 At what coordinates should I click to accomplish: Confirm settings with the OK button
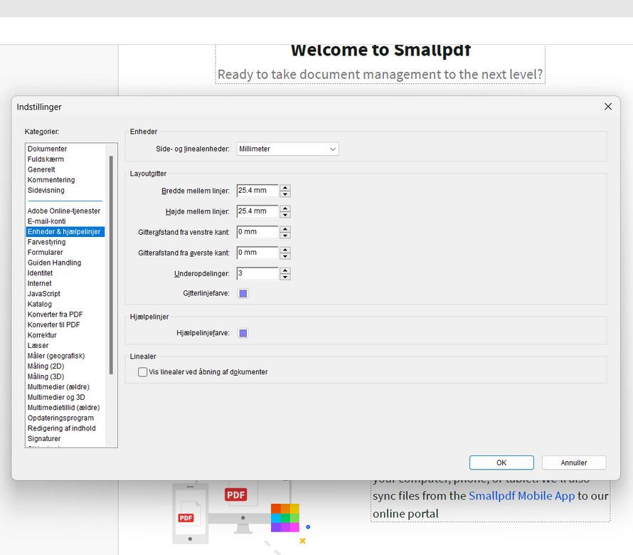[501, 462]
